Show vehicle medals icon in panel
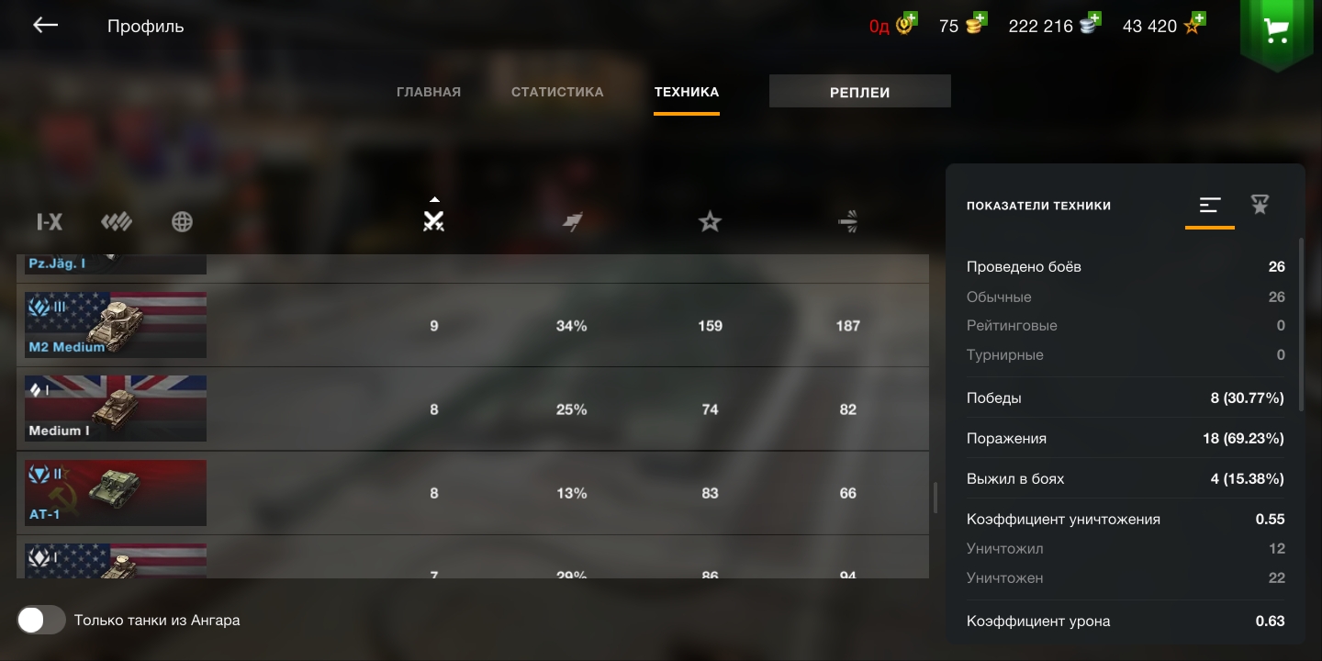The image size is (1322, 661). [1260, 205]
